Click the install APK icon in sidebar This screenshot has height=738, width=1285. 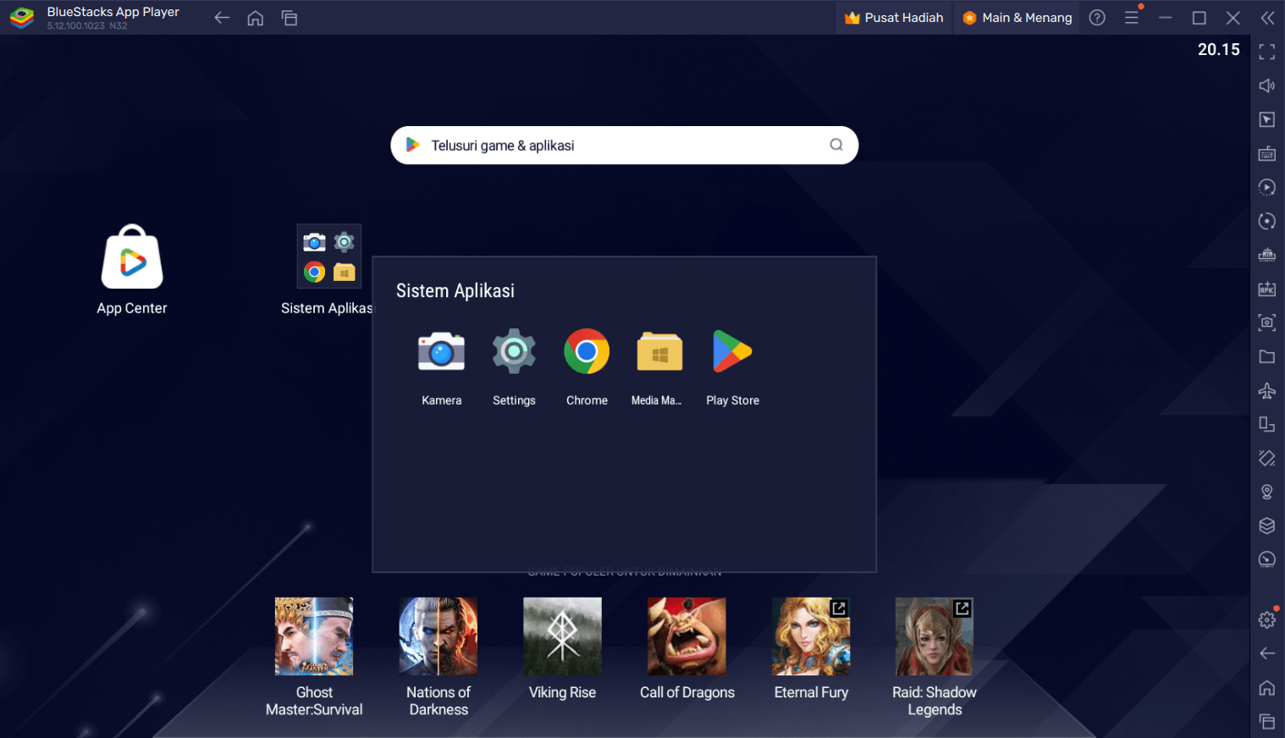1267,289
